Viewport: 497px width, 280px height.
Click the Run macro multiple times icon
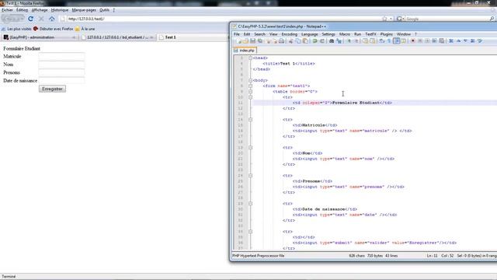pos(434,41)
